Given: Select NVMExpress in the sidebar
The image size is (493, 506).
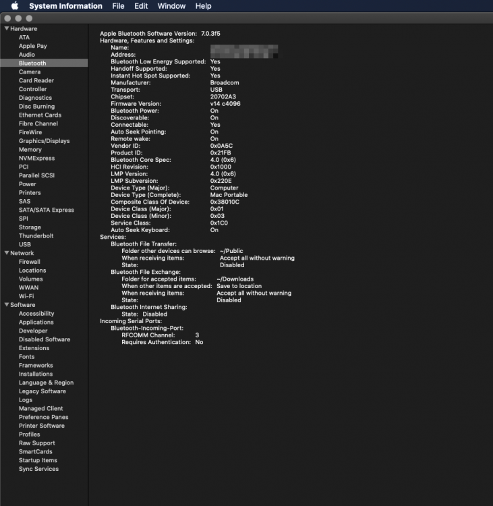Looking at the screenshot, I should tap(37, 158).
